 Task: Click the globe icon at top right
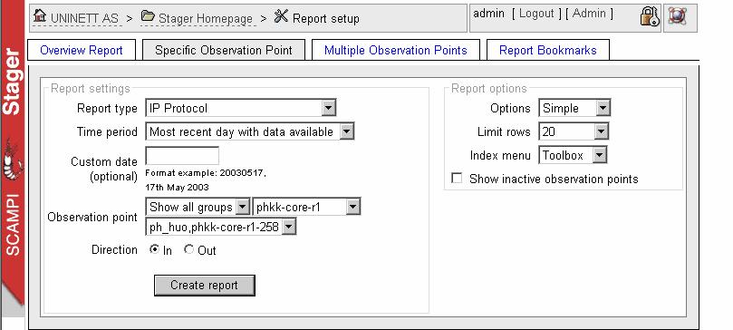click(677, 16)
